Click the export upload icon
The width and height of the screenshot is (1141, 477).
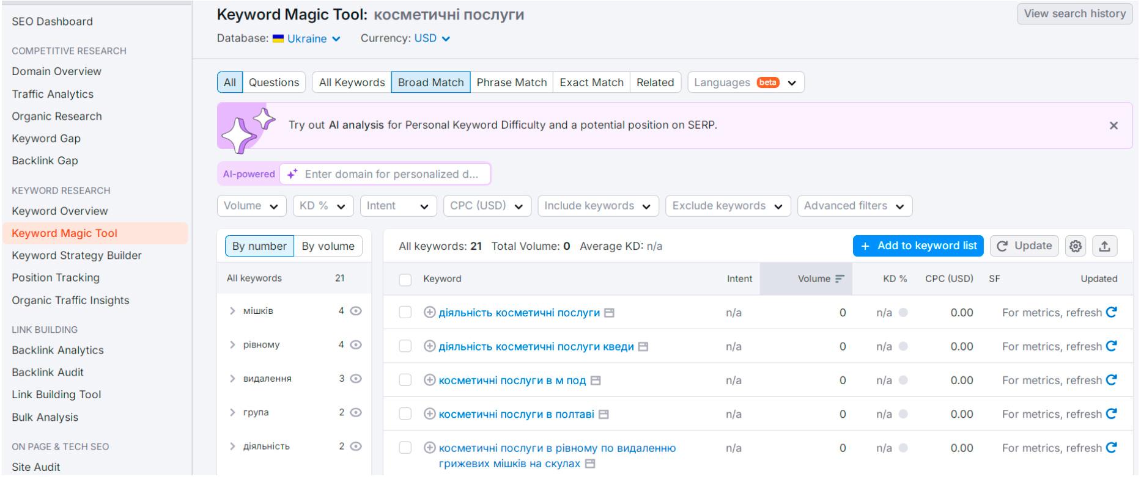1105,246
